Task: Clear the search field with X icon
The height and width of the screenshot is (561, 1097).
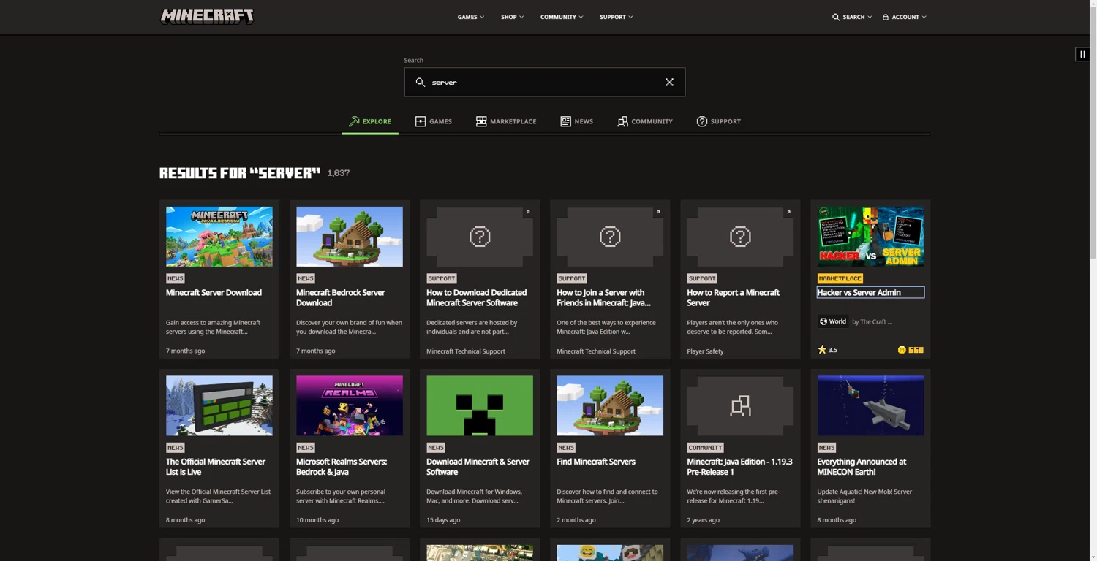Action: [x=669, y=83]
